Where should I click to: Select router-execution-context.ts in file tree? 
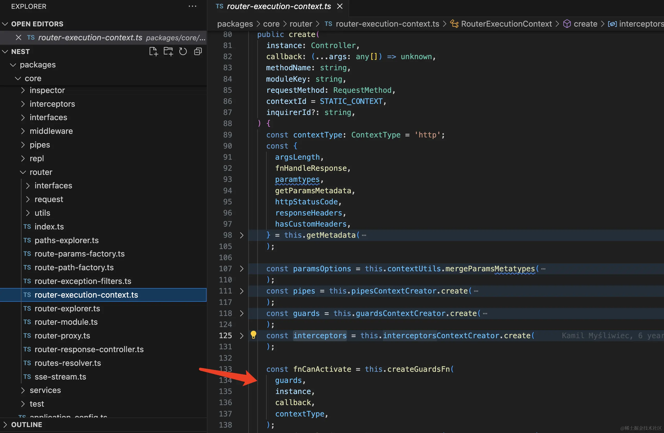pyautogui.click(x=103, y=295)
